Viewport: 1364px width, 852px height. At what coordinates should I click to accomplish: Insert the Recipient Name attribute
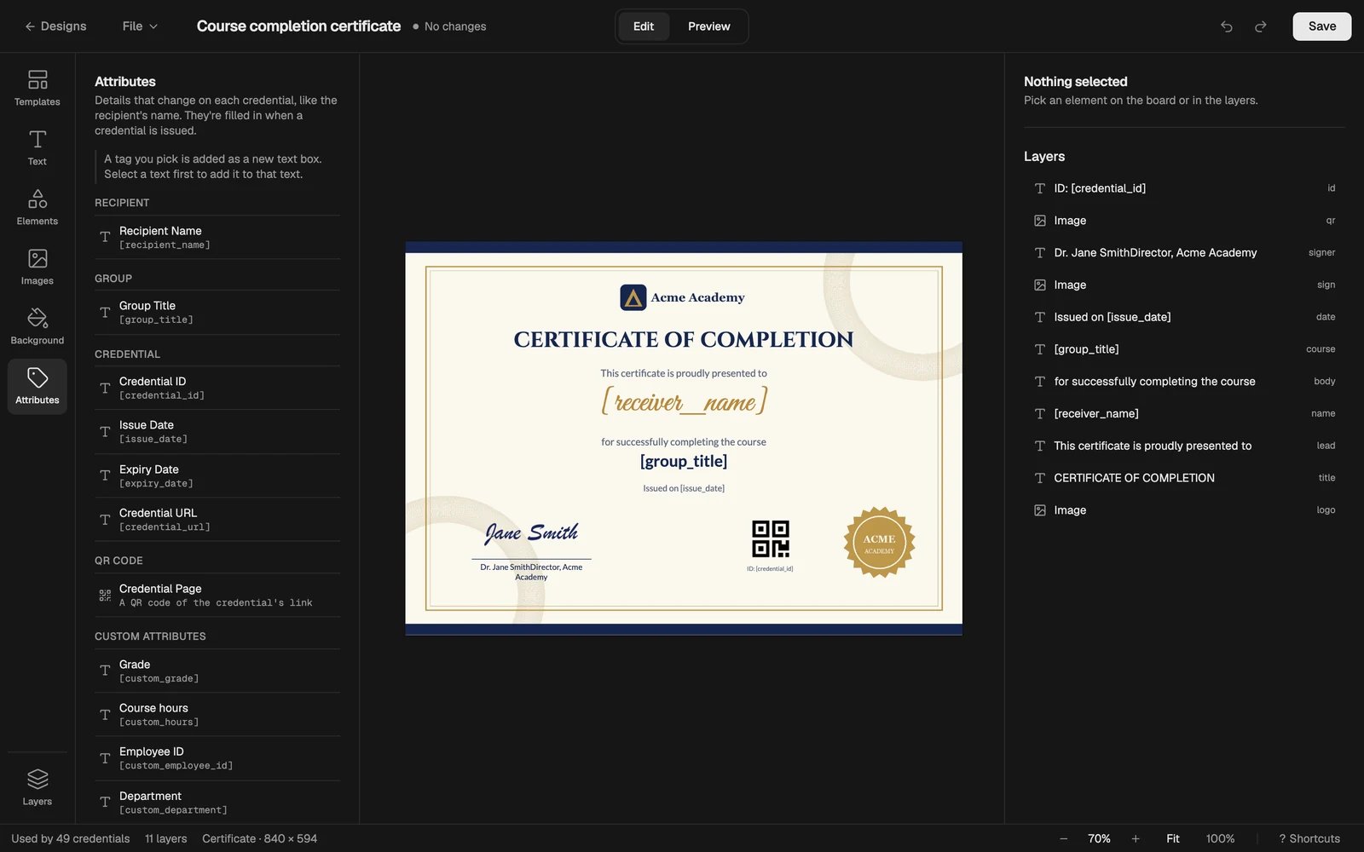[x=217, y=237]
